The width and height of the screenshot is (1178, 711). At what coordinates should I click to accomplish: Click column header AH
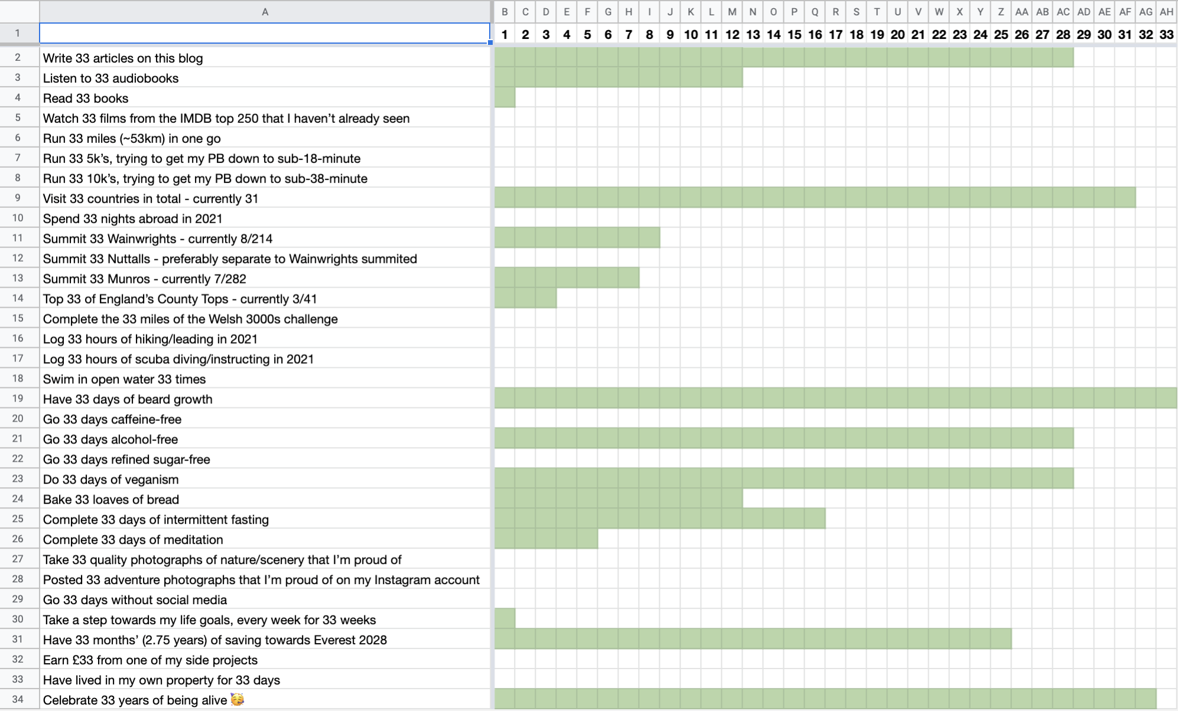[1166, 12]
